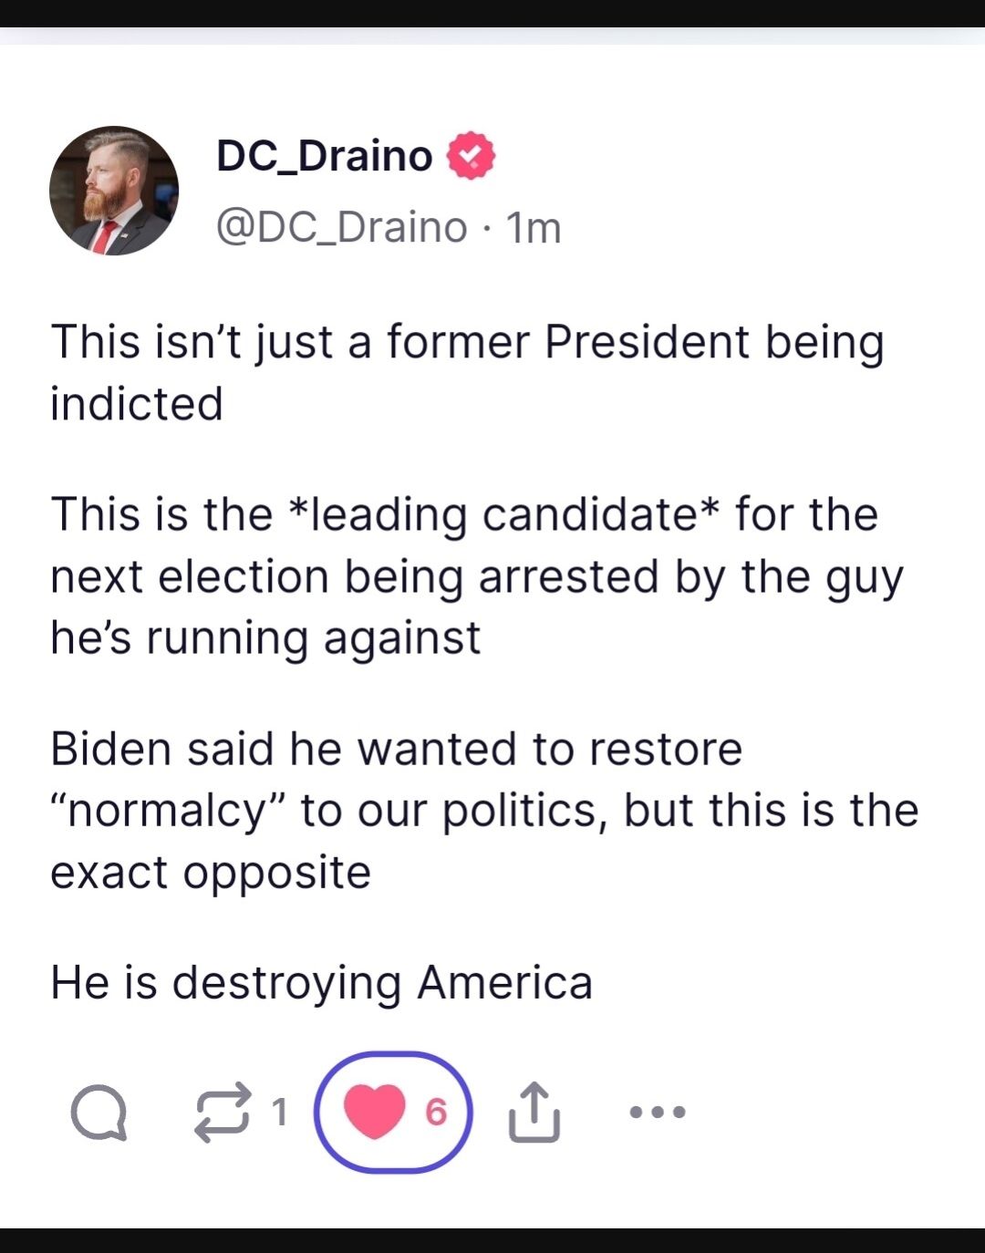Image resolution: width=985 pixels, height=1253 pixels.
Task: Click the @DC_Draino handle
Action: pyautogui.click(x=341, y=227)
